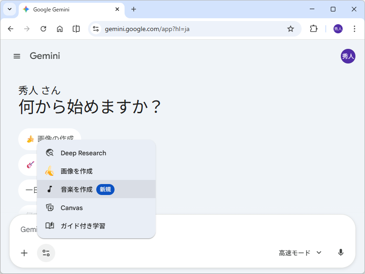Click the 秀人 Gemini account avatar
This screenshot has width=365, height=274.
(x=349, y=56)
